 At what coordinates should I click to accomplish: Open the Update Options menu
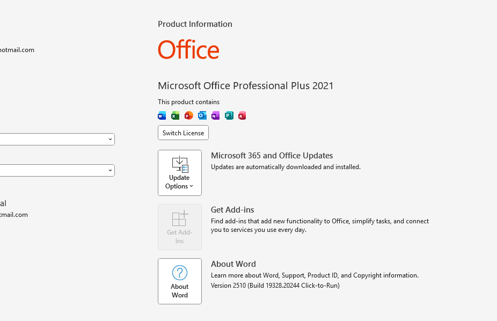tap(180, 173)
